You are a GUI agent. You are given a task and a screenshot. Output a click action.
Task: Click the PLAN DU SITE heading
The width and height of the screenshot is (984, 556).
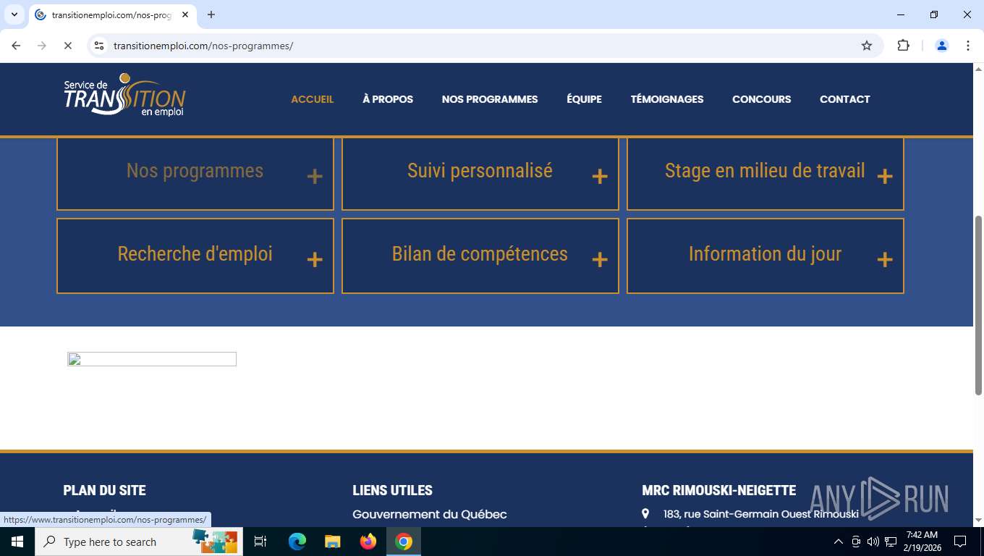pyautogui.click(x=104, y=490)
